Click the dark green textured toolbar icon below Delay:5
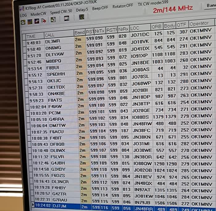 pos(81,17)
